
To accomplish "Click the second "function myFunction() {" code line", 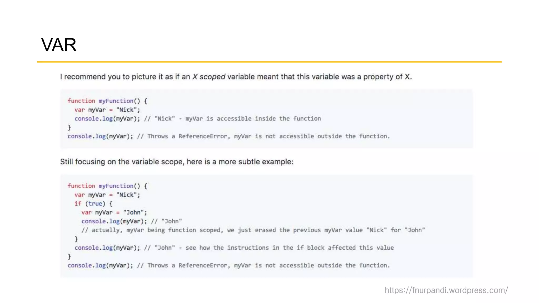I will [107, 186].
